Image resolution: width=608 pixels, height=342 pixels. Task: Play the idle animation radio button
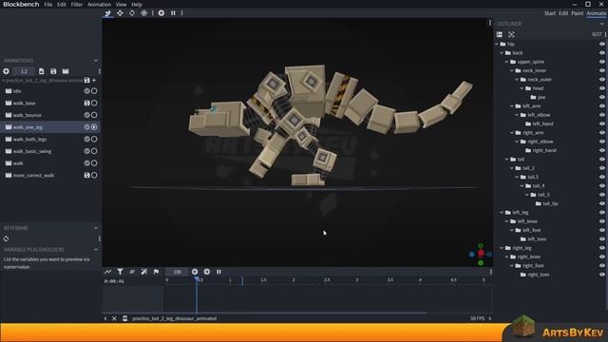click(x=94, y=91)
